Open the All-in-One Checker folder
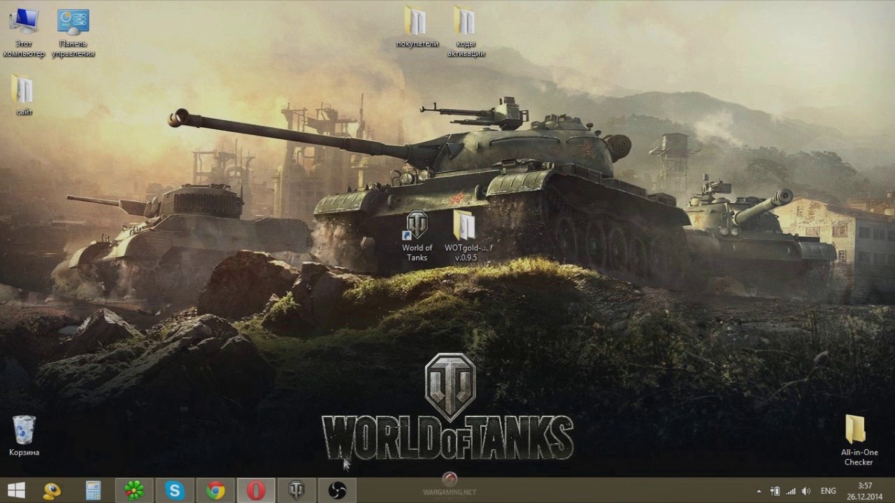 click(858, 439)
